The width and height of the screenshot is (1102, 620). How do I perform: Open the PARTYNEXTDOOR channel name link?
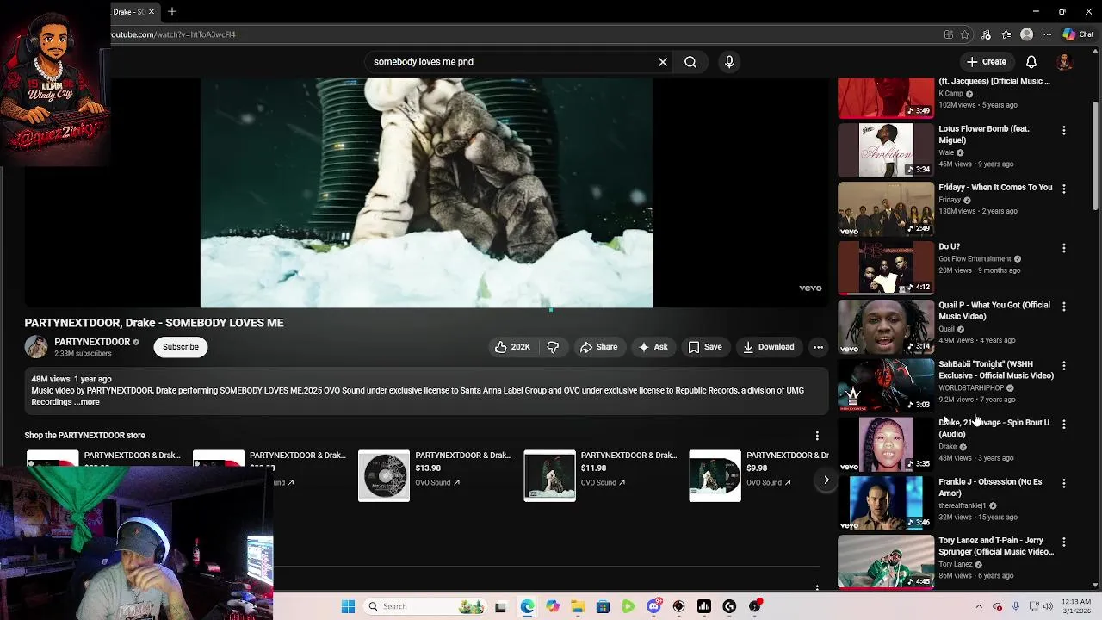(92, 342)
